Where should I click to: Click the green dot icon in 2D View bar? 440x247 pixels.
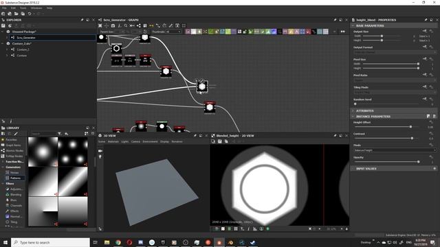(267, 228)
